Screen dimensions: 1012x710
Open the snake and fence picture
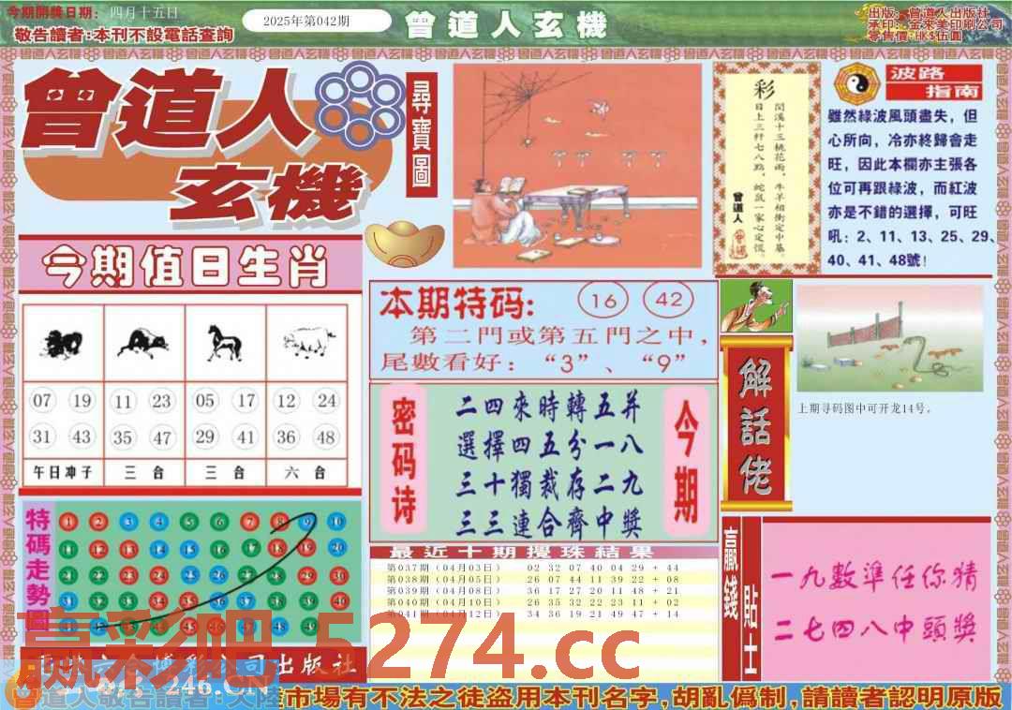coord(889,339)
